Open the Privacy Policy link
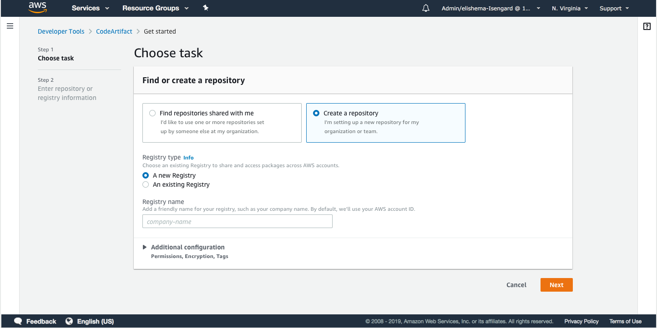657x328 pixels. coord(581,321)
